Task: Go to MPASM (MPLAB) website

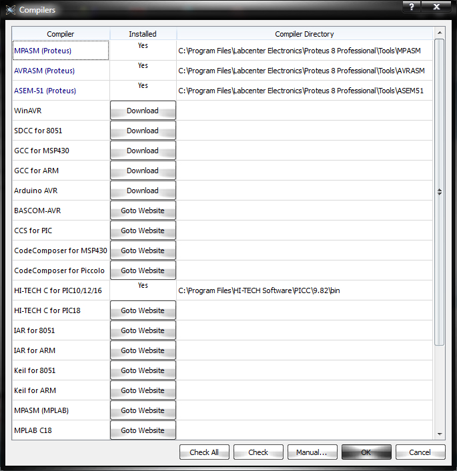Action: click(x=143, y=410)
